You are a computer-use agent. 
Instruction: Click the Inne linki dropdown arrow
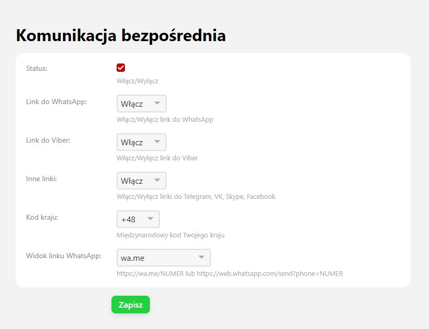click(x=157, y=181)
